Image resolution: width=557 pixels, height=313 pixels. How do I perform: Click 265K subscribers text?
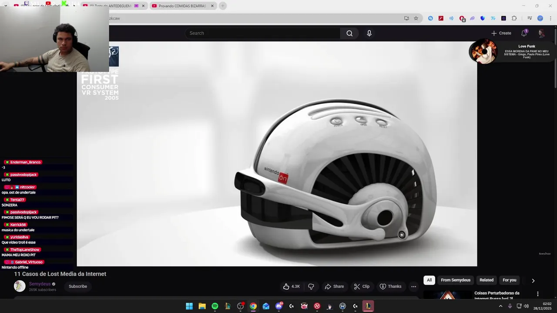42,290
